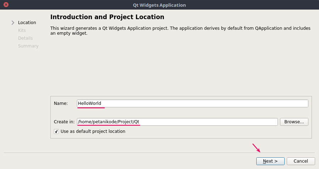
Task: Go to the Kits wizard step
Action: click(x=22, y=30)
